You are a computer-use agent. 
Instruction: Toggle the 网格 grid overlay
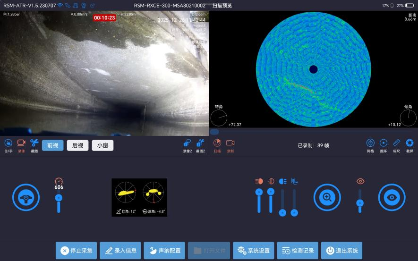point(370,143)
